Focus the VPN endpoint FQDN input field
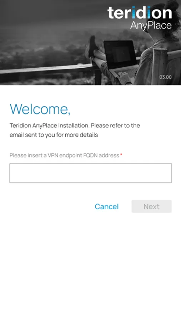This screenshot has width=181, height=322. [x=91, y=173]
